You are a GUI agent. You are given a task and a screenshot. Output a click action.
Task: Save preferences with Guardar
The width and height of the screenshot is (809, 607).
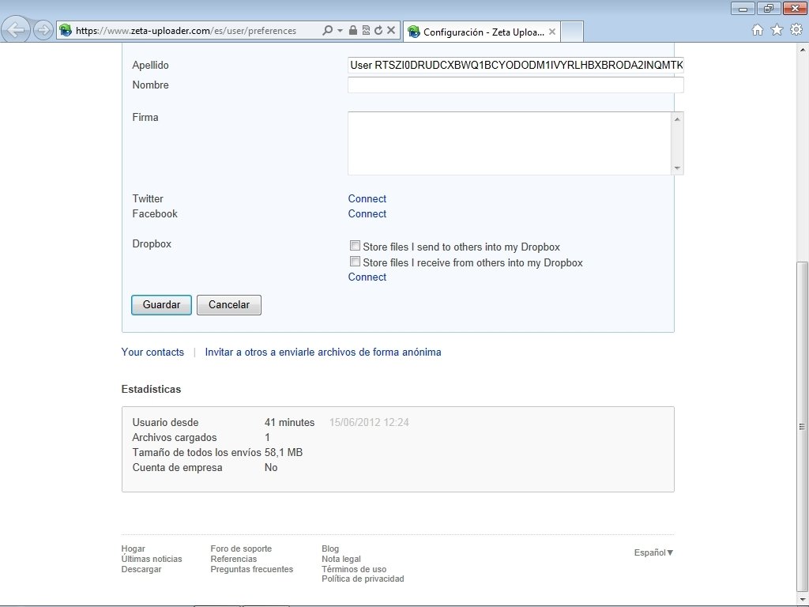point(161,305)
